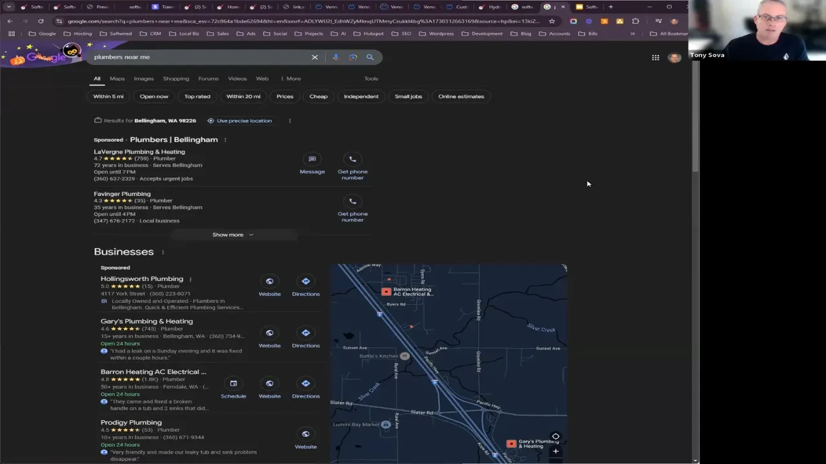Open the Chrome apps shortcut in bookmarks bar
The height and width of the screenshot is (464, 826).
tap(11, 34)
